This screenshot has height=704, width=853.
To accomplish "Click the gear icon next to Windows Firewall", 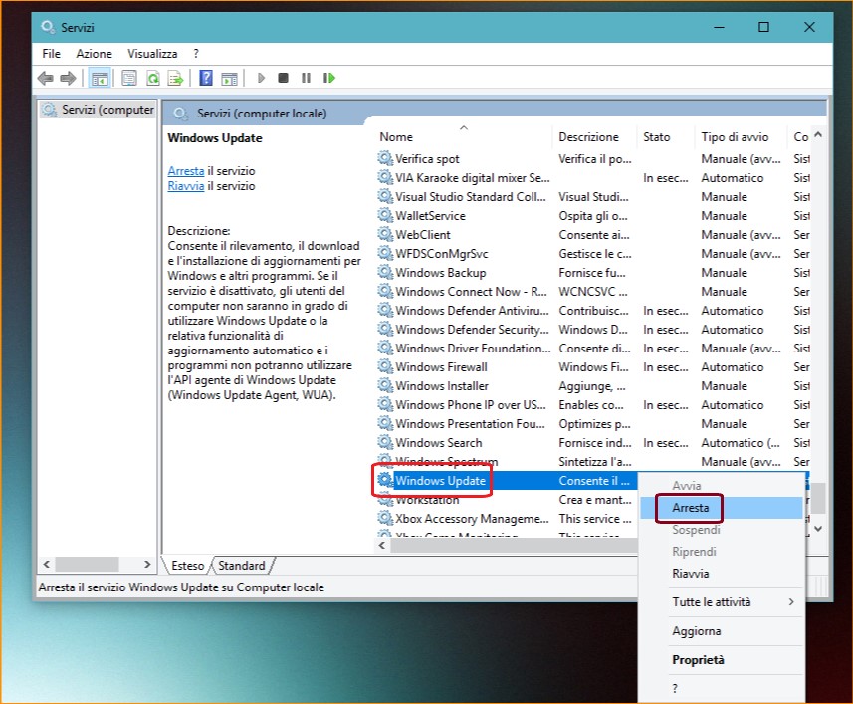I will tap(385, 366).
